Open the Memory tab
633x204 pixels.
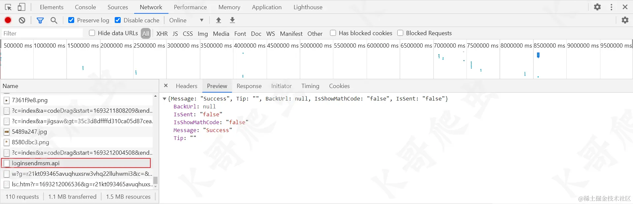pos(229,7)
